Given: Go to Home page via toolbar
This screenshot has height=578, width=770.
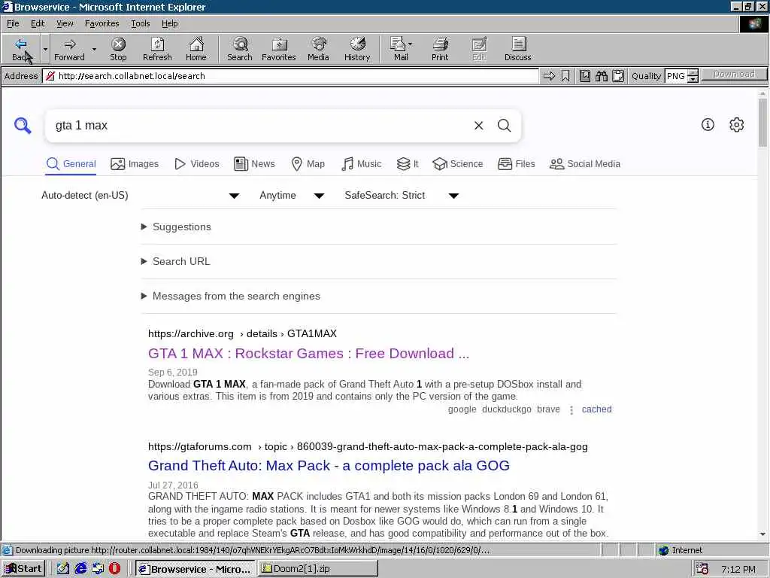Looking at the screenshot, I should (x=196, y=49).
